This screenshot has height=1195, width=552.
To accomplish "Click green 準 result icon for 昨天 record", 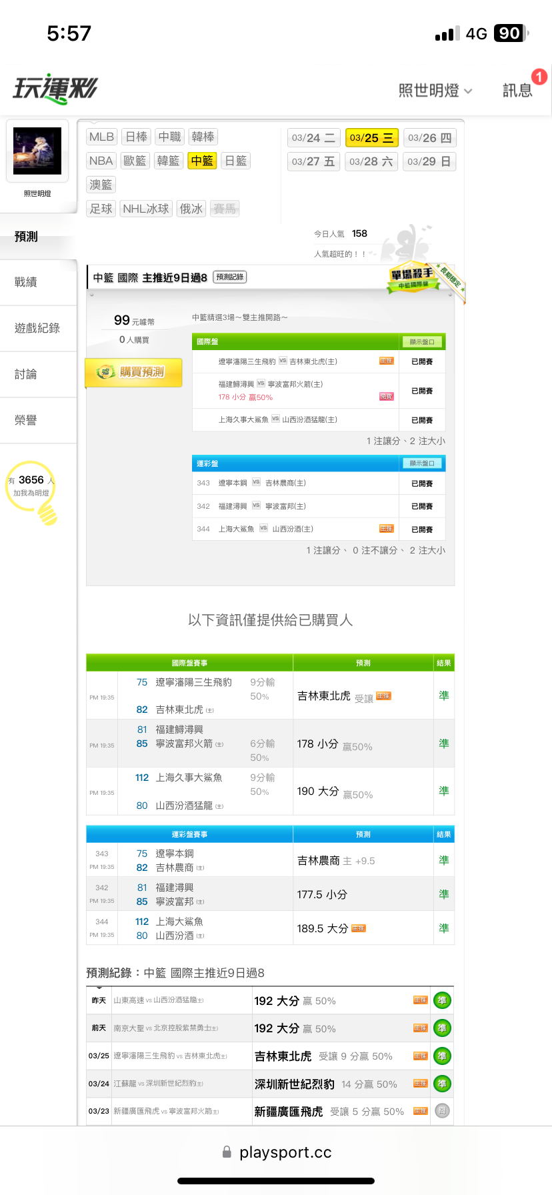I will tap(441, 1000).
